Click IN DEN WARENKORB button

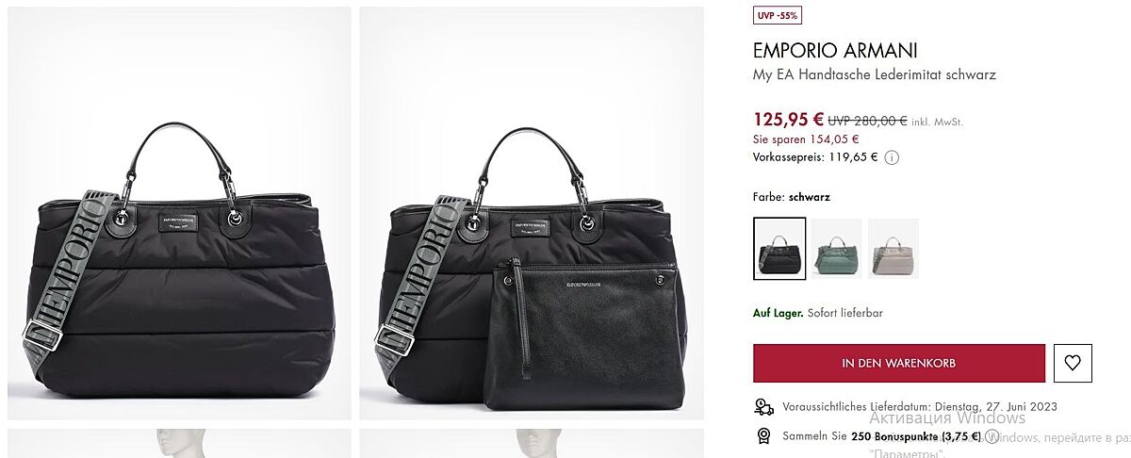[899, 363]
